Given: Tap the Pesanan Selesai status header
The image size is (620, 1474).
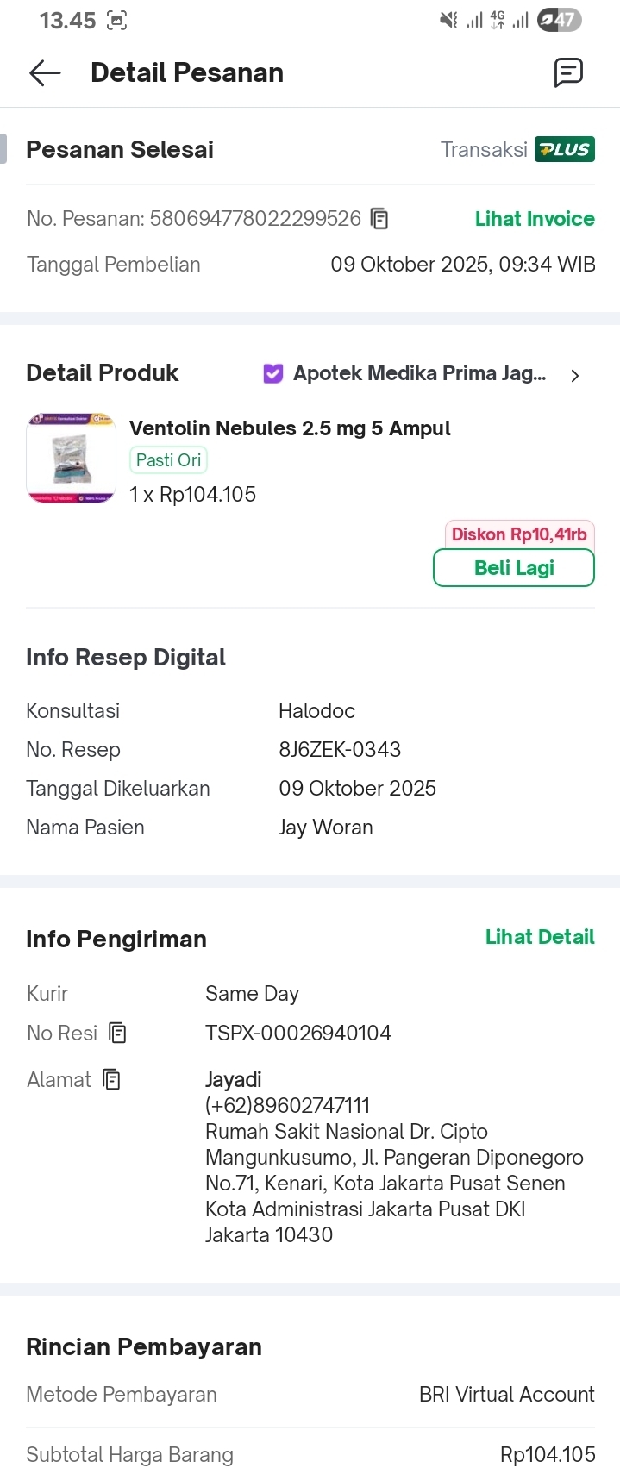Looking at the screenshot, I should click(x=120, y=150).
